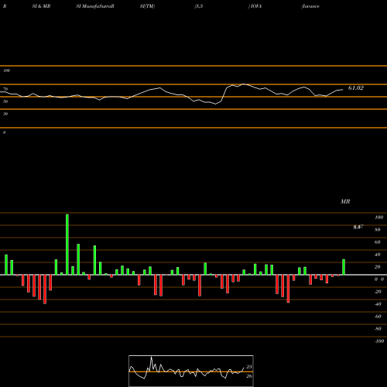Image resolution: width=387 pixels, height=387 pixels.
Task: Click the MR panel title label
Action: [345, 201]
